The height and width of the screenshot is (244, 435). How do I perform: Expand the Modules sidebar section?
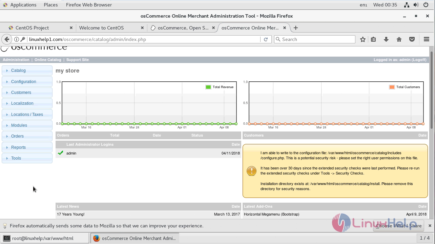[27, 125]
